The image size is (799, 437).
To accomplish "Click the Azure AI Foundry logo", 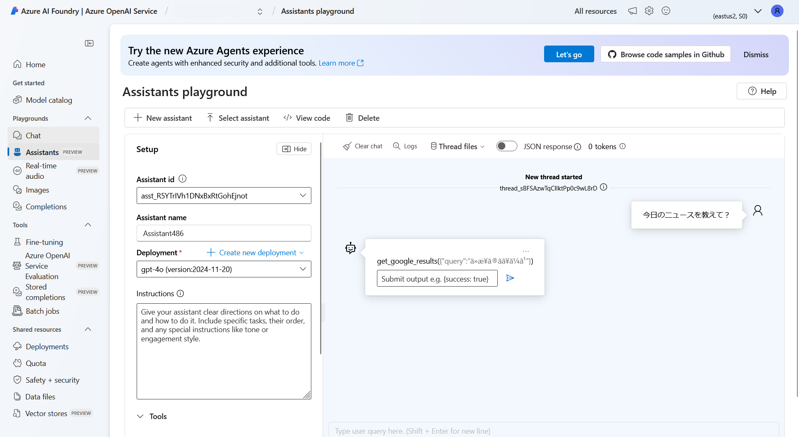I will tap(14, 11).
